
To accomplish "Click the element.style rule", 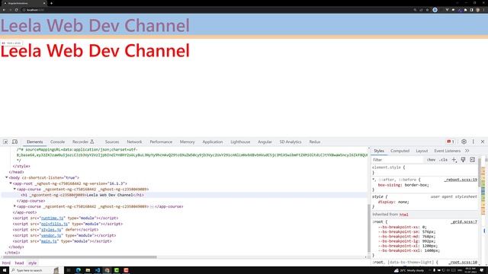I will coord(388,167).
